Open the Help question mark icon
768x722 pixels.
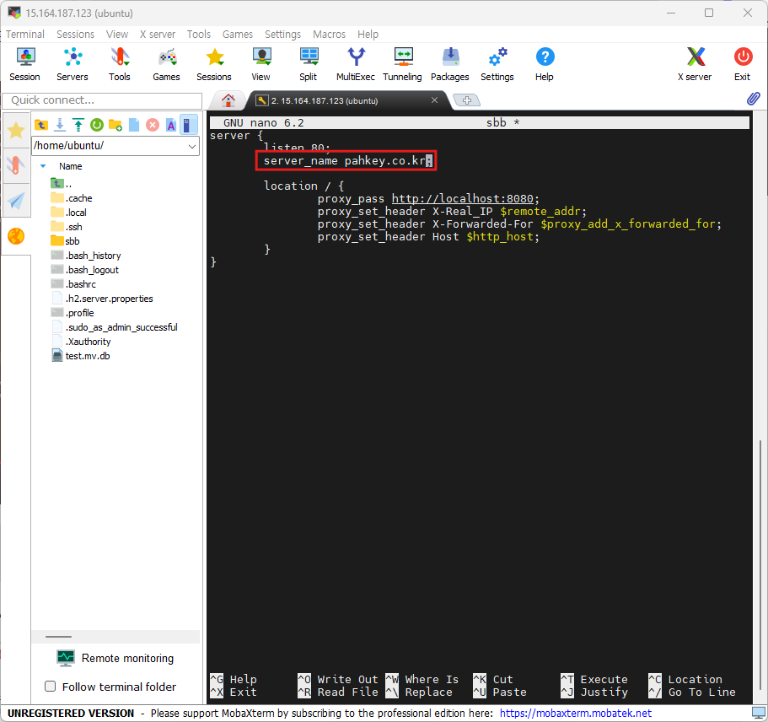click(x=545, y=64)
